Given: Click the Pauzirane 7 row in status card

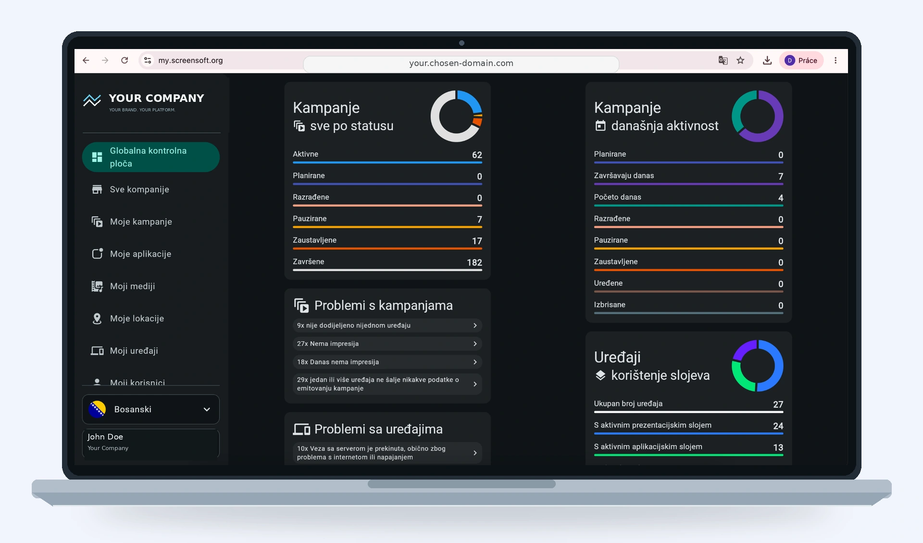Looking at the screenshot, I should pyautogui.click(x=387, y=221).
